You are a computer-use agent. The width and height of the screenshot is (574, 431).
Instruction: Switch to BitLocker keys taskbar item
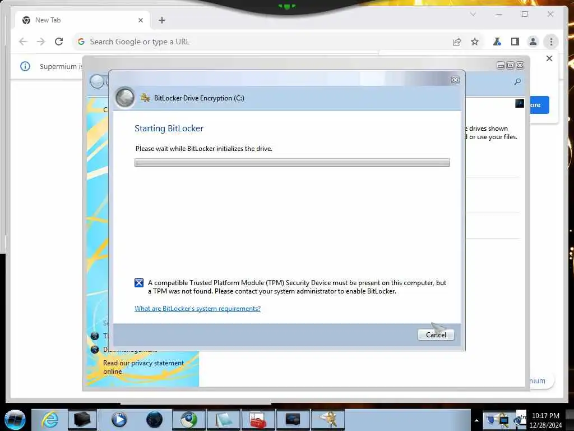328,420
